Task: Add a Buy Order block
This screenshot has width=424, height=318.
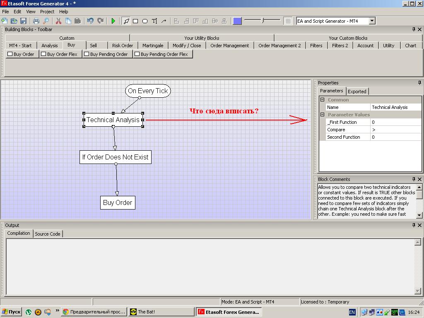Action: pos(22,54)
